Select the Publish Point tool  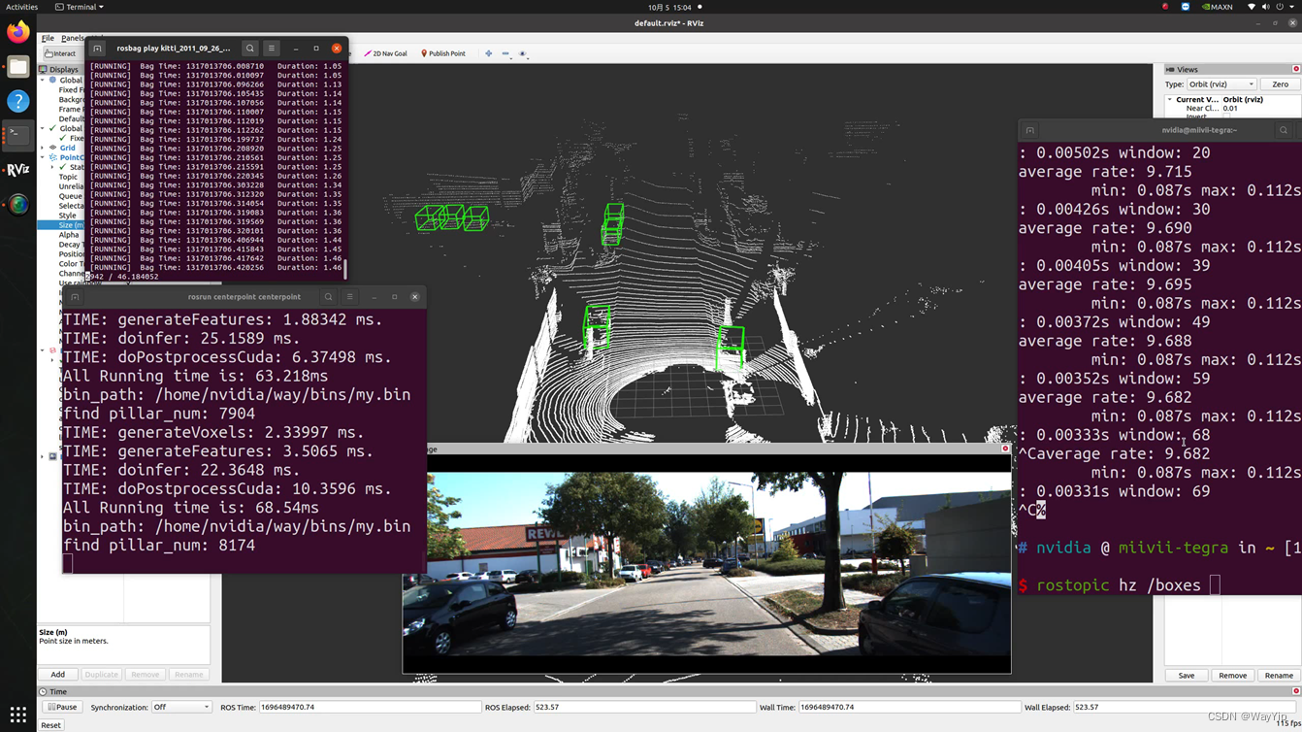pos(444,53)
